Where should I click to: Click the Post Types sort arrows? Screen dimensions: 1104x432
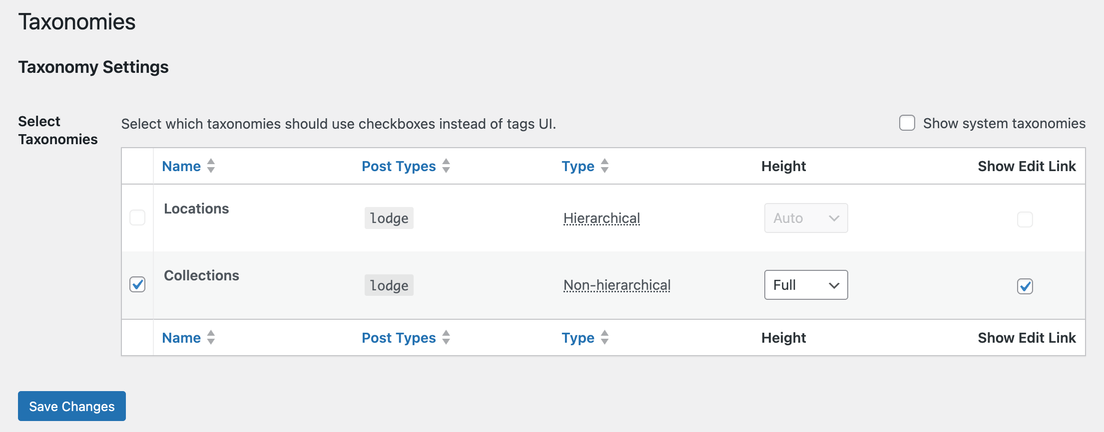446,166
